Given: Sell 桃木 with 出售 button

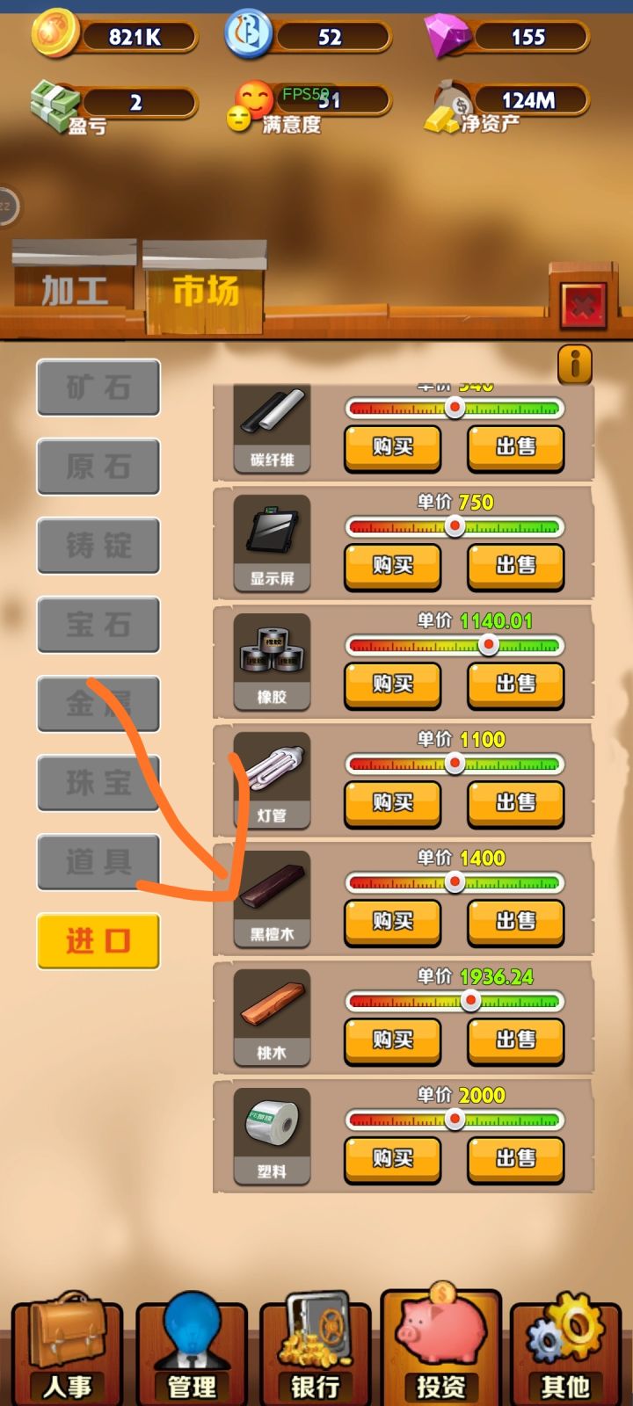Looking at the screenshot, I should [515, 1040].
